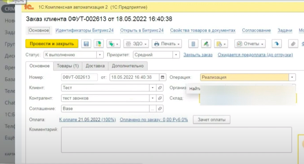304x164 pixels.
Task: Click the Провести и закрыть button
Action: tap(52, 44)
